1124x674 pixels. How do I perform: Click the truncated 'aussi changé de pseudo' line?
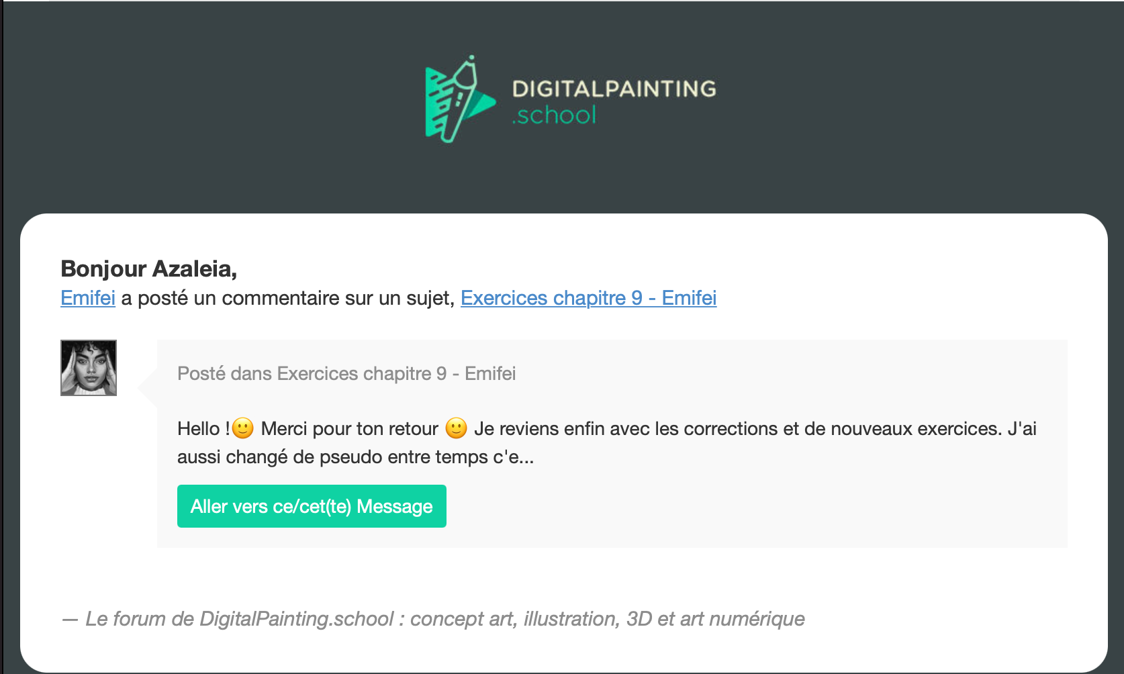355,457
